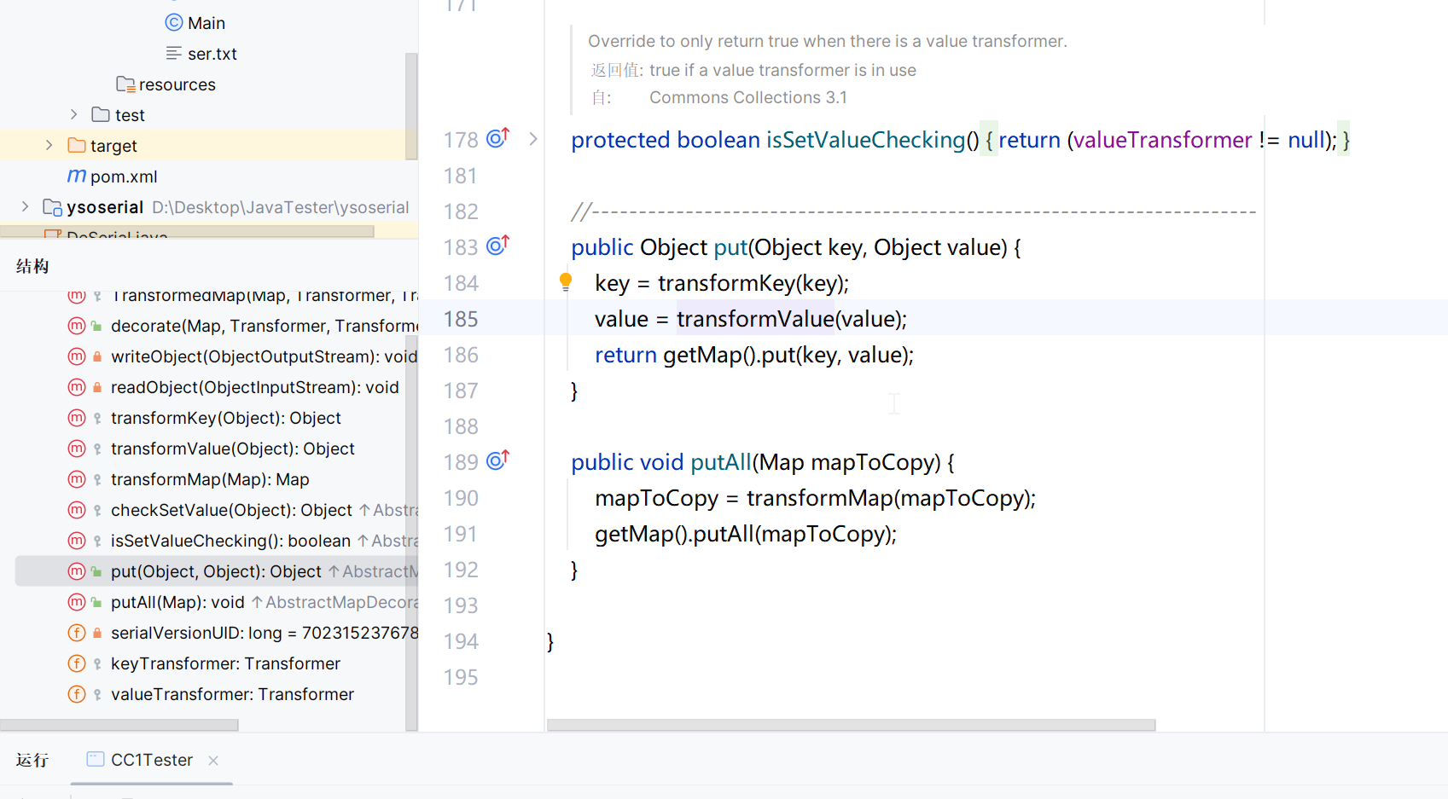Click the keyTransformer field icon
The height and width of the screenshot is (799, 1448).
click(77, 663)
